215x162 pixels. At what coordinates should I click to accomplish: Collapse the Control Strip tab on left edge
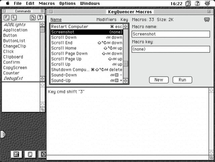(x=3, y=134)
